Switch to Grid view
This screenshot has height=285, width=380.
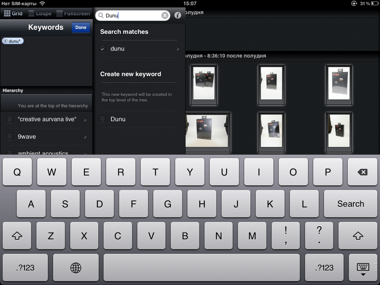click(13, 13)
